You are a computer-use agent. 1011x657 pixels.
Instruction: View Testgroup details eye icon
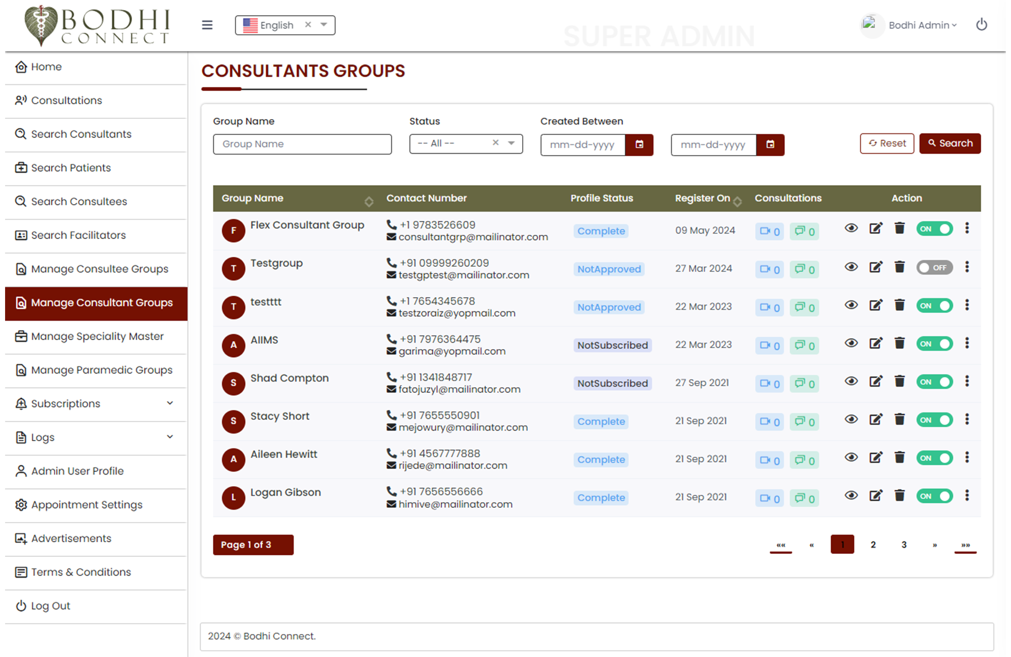(x=851, y=267)
